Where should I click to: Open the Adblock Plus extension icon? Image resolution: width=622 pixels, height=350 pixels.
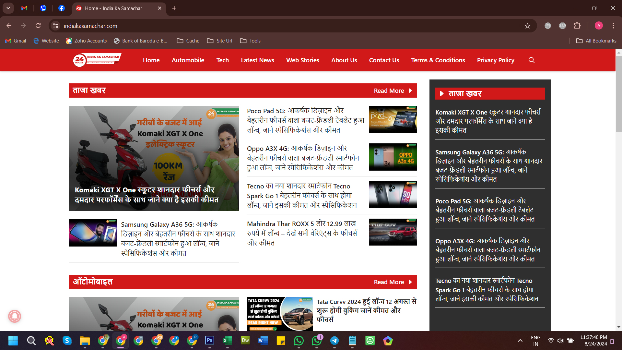[562, 26]
